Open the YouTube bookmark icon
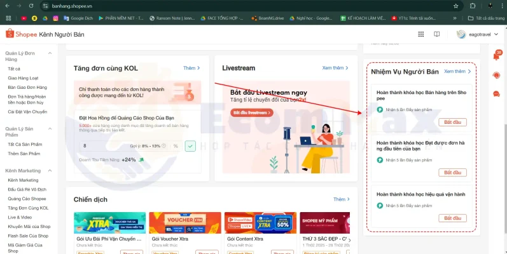 (x=24, y=18)
